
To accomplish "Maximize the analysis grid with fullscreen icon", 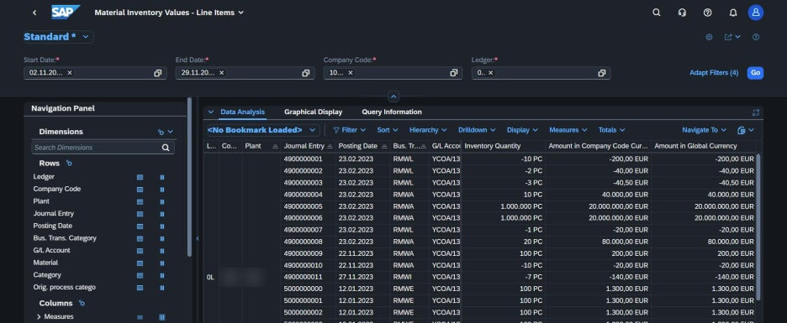I will [756, 112].
